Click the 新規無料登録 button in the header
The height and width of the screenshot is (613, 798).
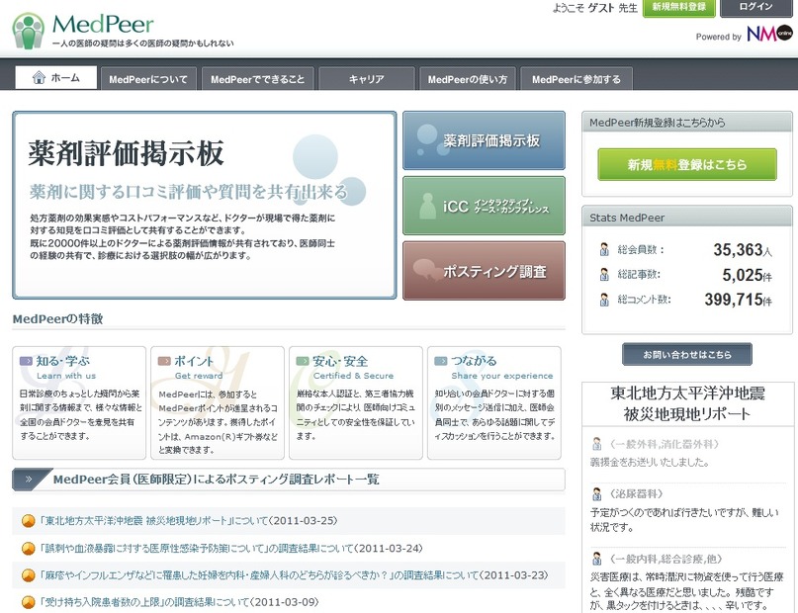679,7
